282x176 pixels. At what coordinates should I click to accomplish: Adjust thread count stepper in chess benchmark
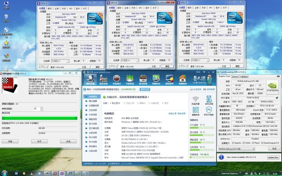coord(42,109)
